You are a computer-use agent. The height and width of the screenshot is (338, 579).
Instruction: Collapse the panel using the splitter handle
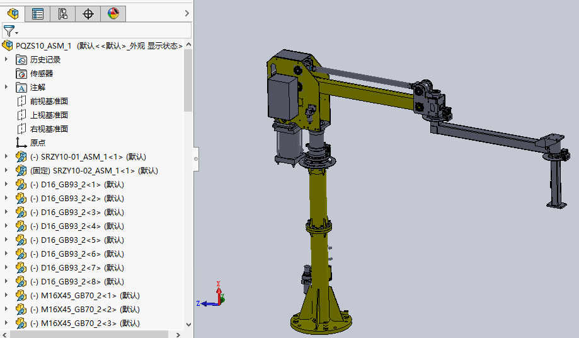196,159
